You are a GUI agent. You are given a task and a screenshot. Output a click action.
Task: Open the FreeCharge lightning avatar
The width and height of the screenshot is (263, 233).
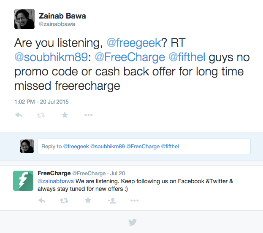(x=23, y=180)
